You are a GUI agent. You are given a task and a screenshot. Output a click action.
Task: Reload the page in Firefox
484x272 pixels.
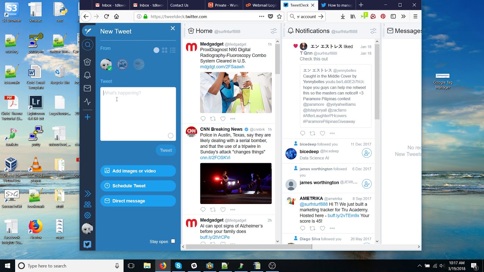[x=106, y=17]
